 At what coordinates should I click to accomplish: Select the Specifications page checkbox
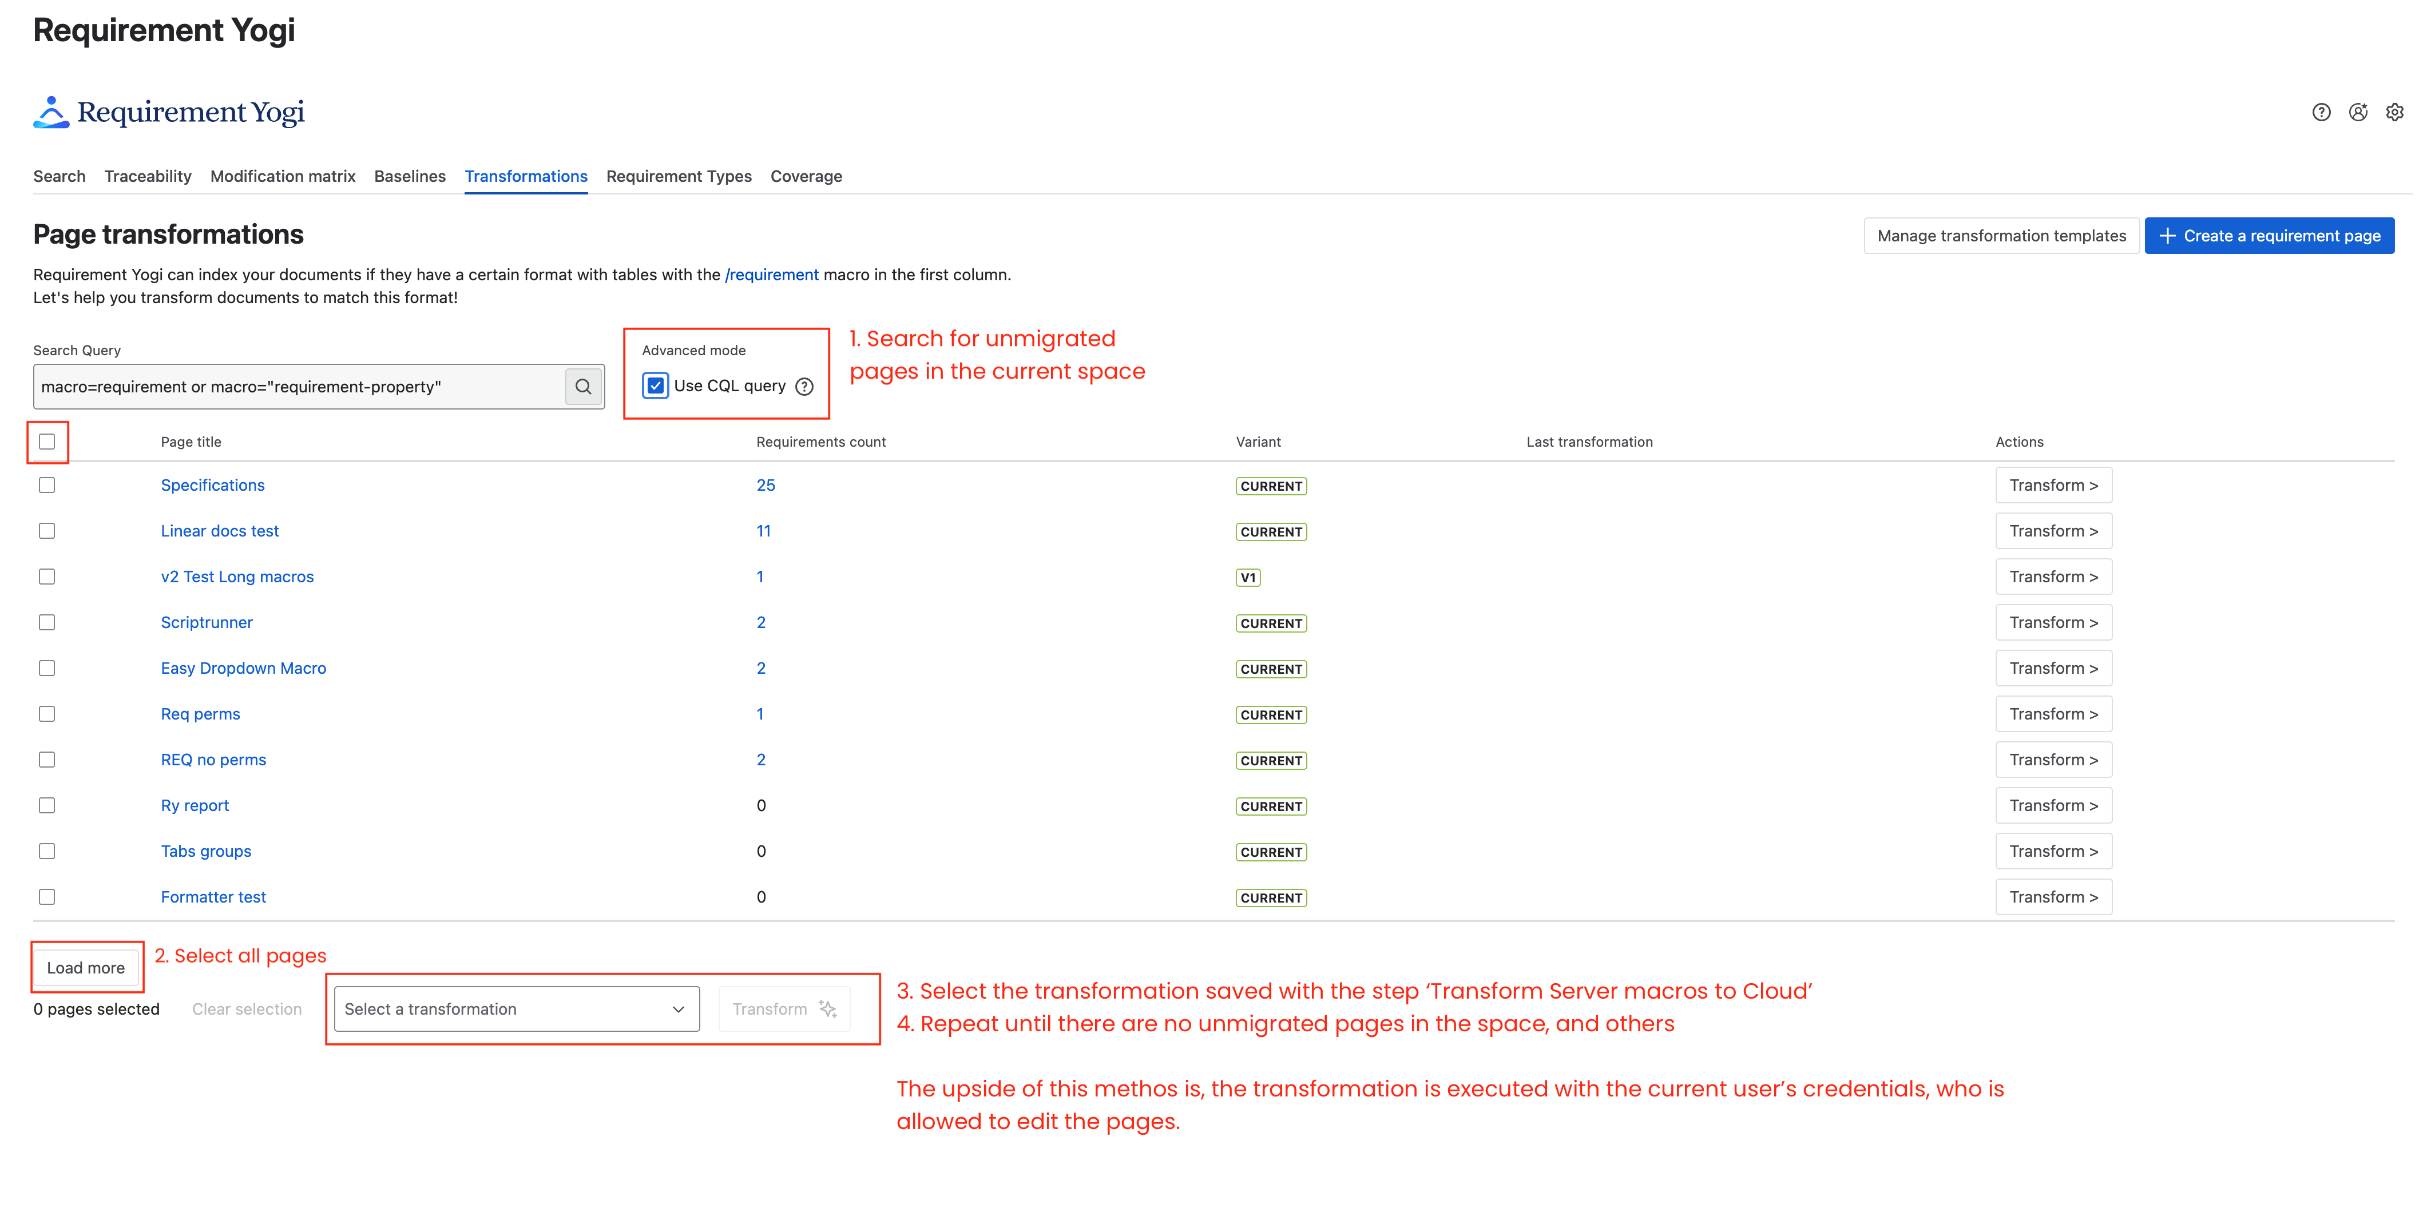pyautogui.click(x=47, y=485)
